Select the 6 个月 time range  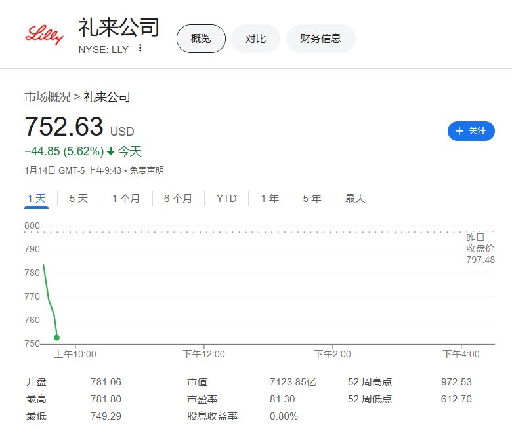[178, 199]
